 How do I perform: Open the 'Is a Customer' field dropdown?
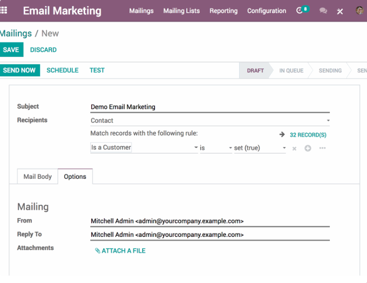click(144, 148)
